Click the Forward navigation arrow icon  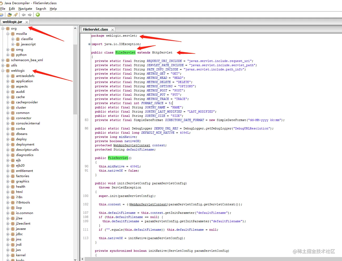(30, 15)
